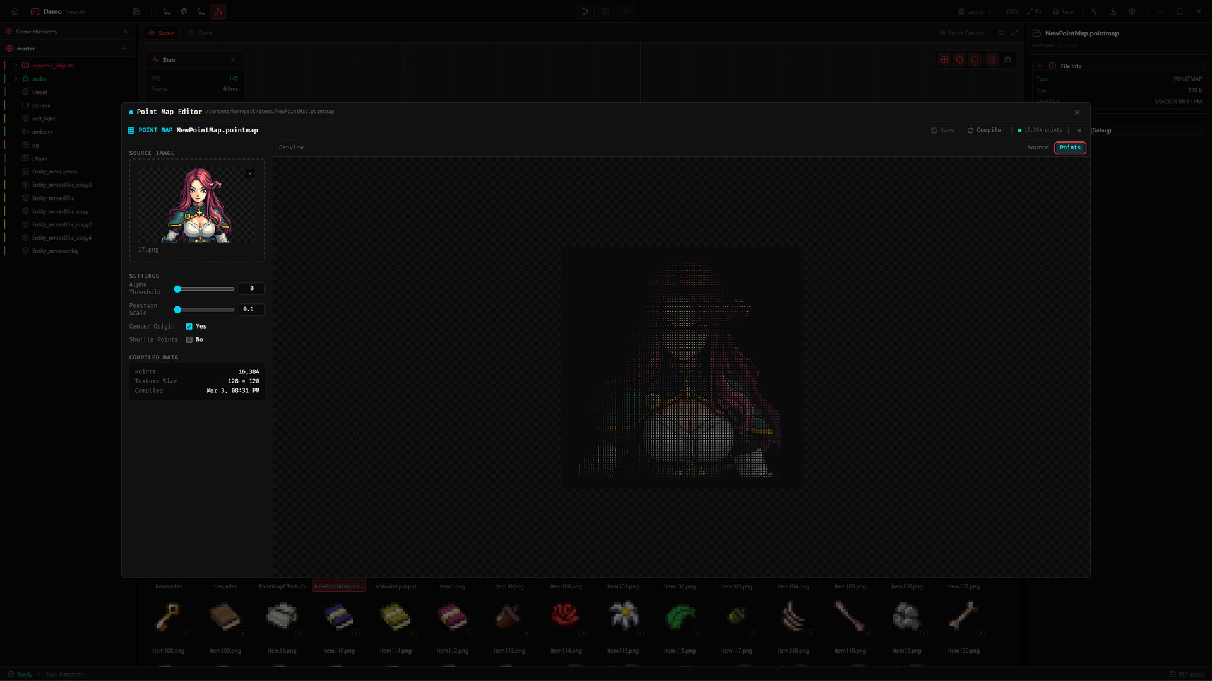Click the save disk icon in top toolbar
Image resolution: width=1212 pixels, height=681 pixels.
point(136,11)
